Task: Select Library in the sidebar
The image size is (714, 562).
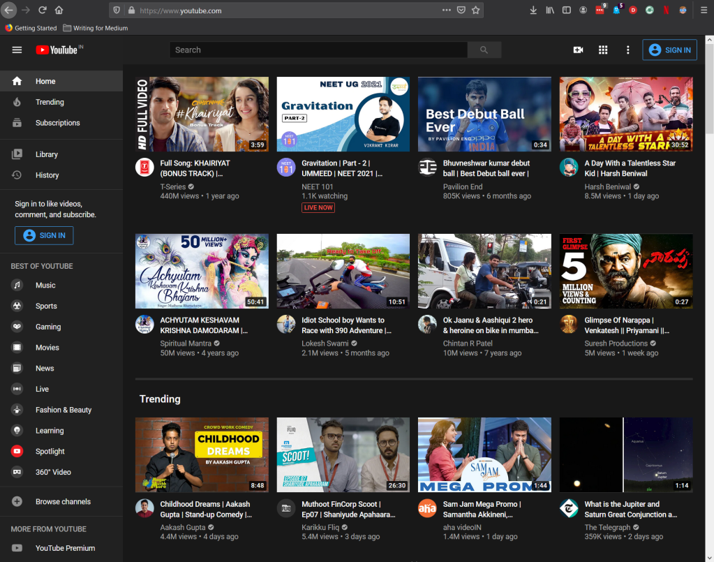Action: coord(47,154)
